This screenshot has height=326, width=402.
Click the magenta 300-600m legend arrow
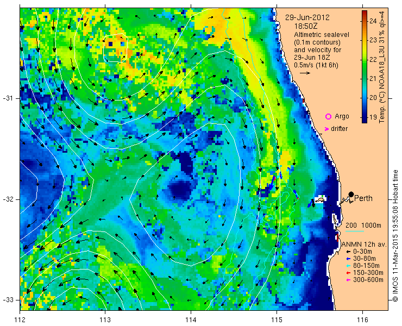[348, 280]
